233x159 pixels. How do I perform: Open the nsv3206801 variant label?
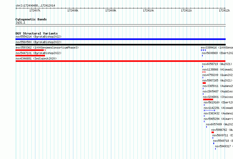pos(218,97)
